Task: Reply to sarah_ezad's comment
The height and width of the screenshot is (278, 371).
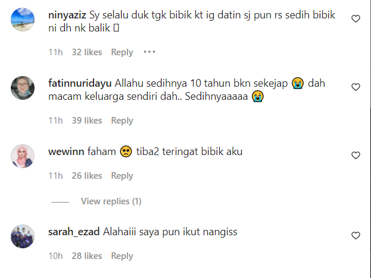Action: point(122,256)
